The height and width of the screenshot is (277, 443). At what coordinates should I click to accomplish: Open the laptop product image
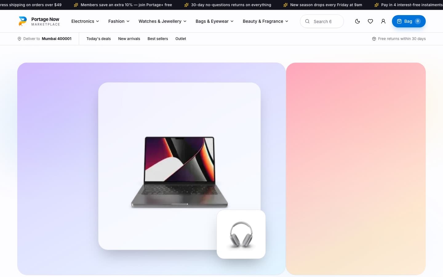(179, 172)
